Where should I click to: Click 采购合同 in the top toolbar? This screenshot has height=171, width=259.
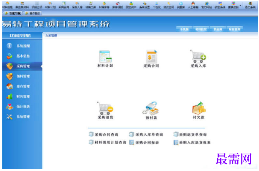tap(64, 5)
